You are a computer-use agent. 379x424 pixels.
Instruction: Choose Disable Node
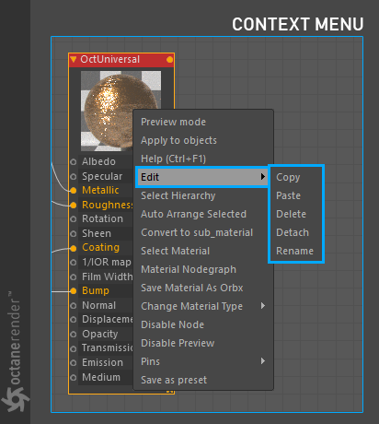tap(203, 324)
